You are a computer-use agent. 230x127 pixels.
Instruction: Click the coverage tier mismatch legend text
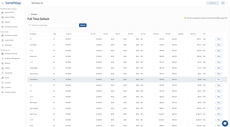(x=207, y=18)
